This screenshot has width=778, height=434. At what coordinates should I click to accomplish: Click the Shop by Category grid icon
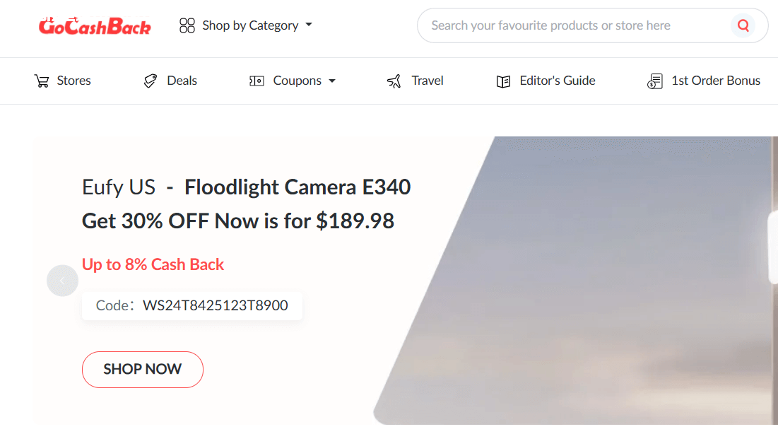pyautogui.click(x=187, y=26)
